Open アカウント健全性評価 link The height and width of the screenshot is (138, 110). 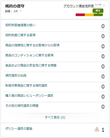pos(78,6)
